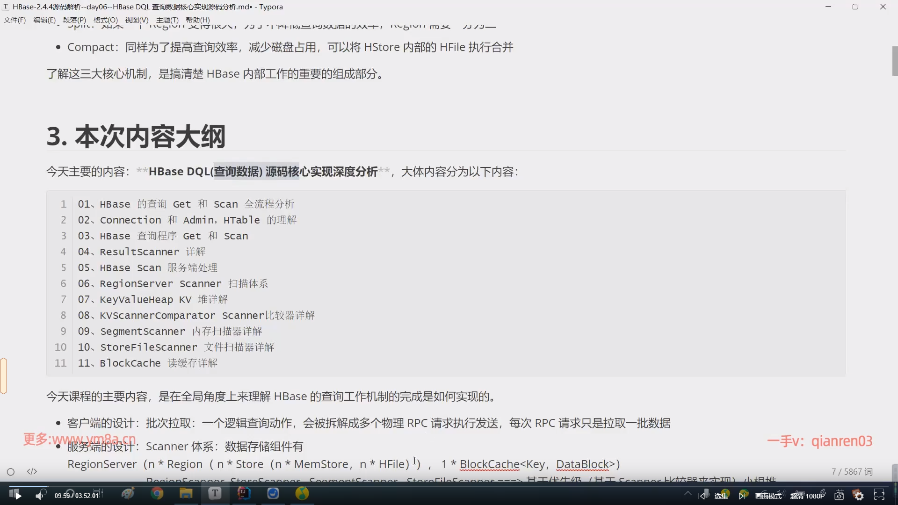Open video player settings gear

[859, 496]
